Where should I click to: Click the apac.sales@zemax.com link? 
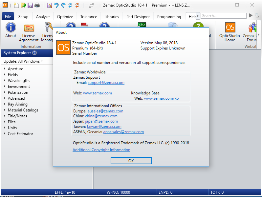(x=123, y=132)
